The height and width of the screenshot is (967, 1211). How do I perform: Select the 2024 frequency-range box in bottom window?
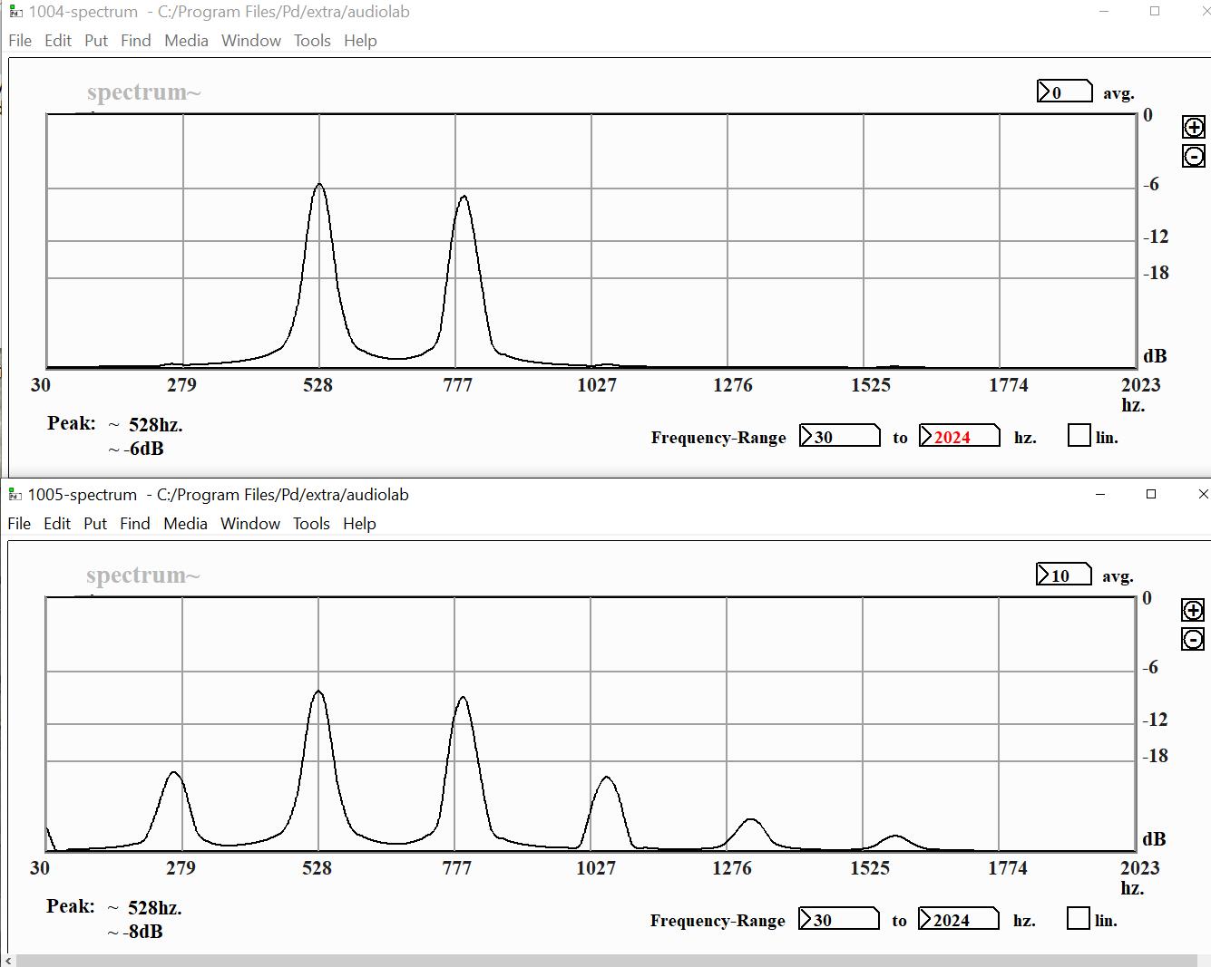(958, 919)
